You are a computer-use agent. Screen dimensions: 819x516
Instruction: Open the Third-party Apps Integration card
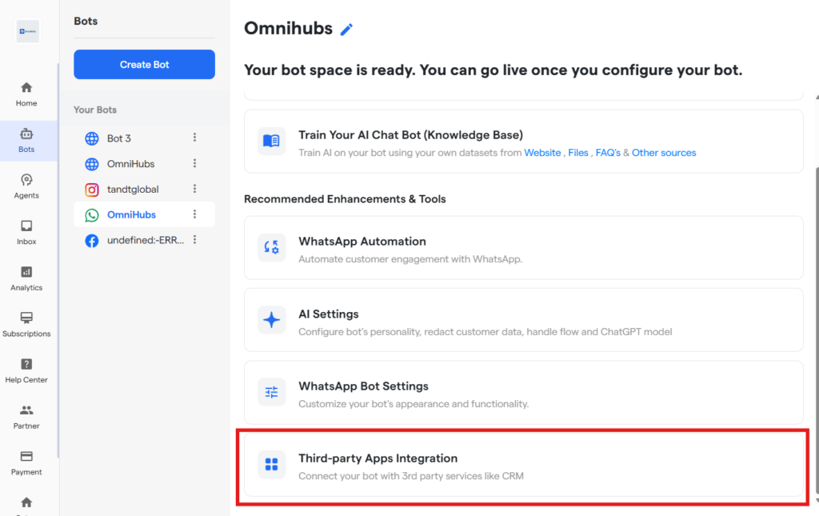pyautogui.click(x=523, y=466)
